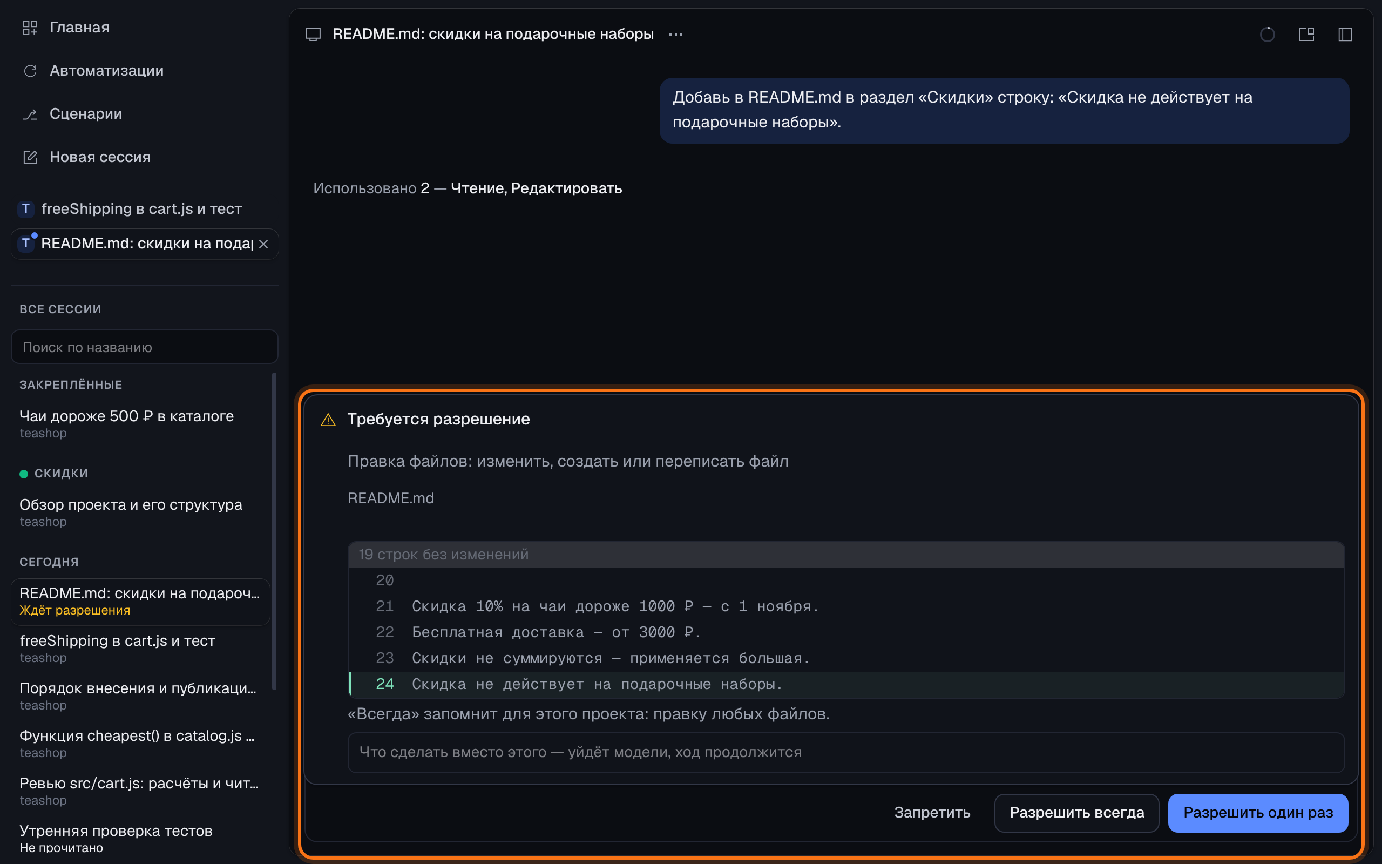Click added diff line 24 about подарочные наборы
The width and height of the screenshot is (1382, 864).
point(846,685)
